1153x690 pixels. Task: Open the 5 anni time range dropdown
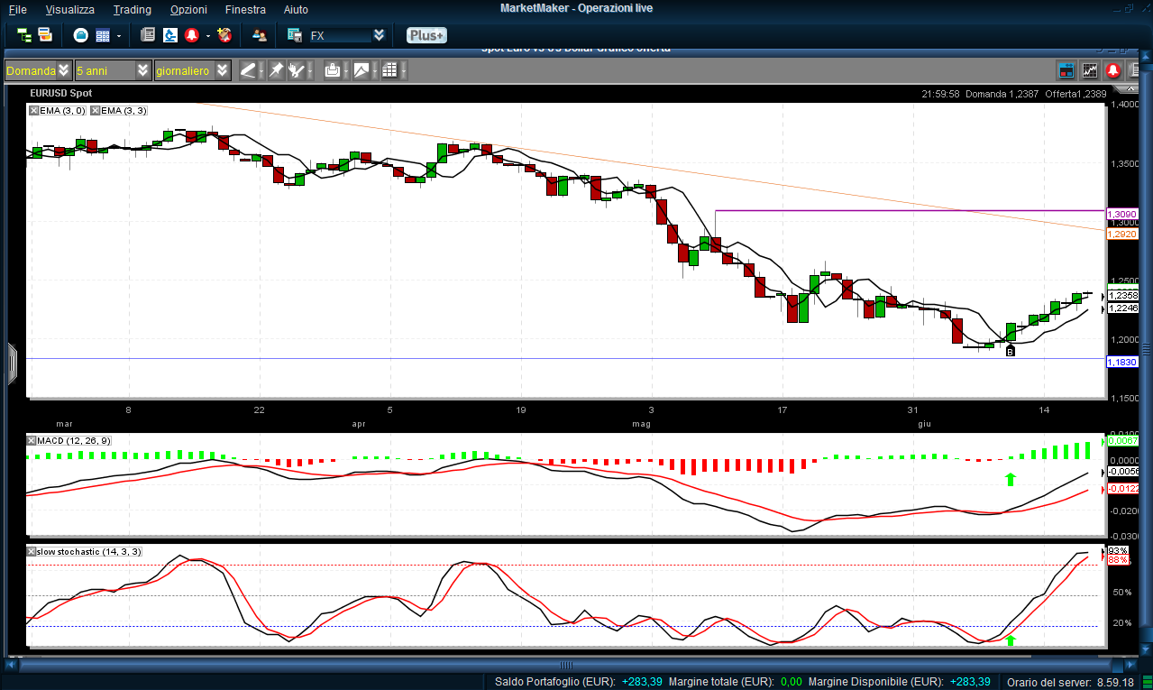click(143, 70)
